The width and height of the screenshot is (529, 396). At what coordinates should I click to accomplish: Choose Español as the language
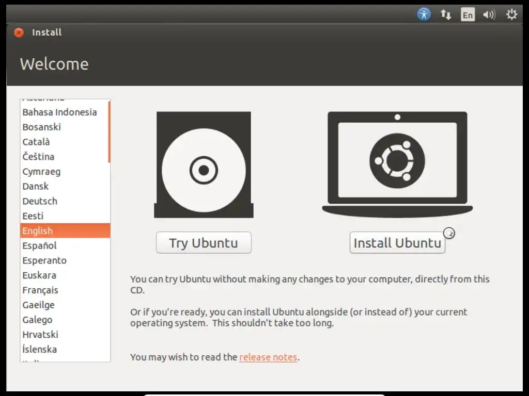point(65,245)
